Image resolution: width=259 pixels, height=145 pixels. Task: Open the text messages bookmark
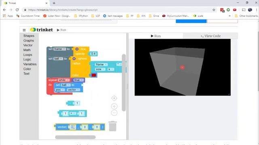pyautogui.click(x=113, y=16)
